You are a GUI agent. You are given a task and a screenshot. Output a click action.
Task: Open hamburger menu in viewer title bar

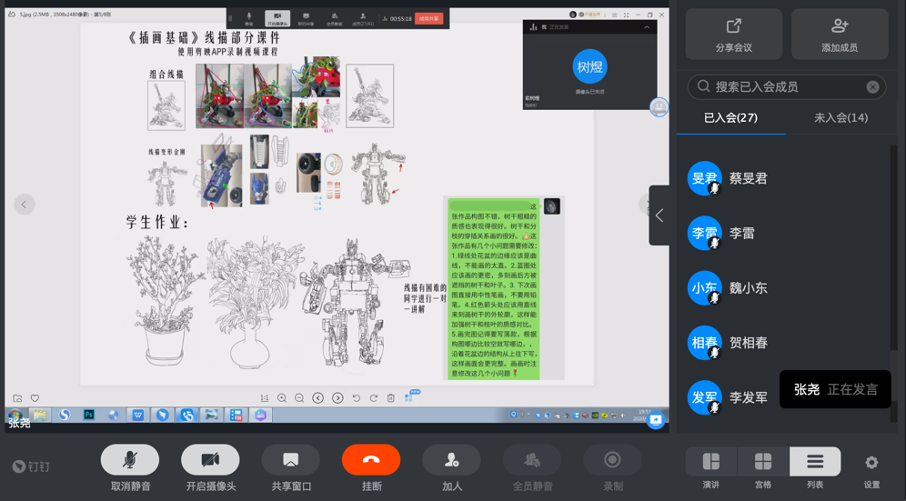(614, 15)
